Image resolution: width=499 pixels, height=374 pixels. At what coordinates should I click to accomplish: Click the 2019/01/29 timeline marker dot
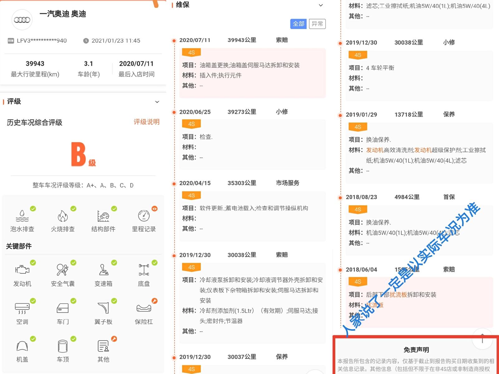click(340, 115)
